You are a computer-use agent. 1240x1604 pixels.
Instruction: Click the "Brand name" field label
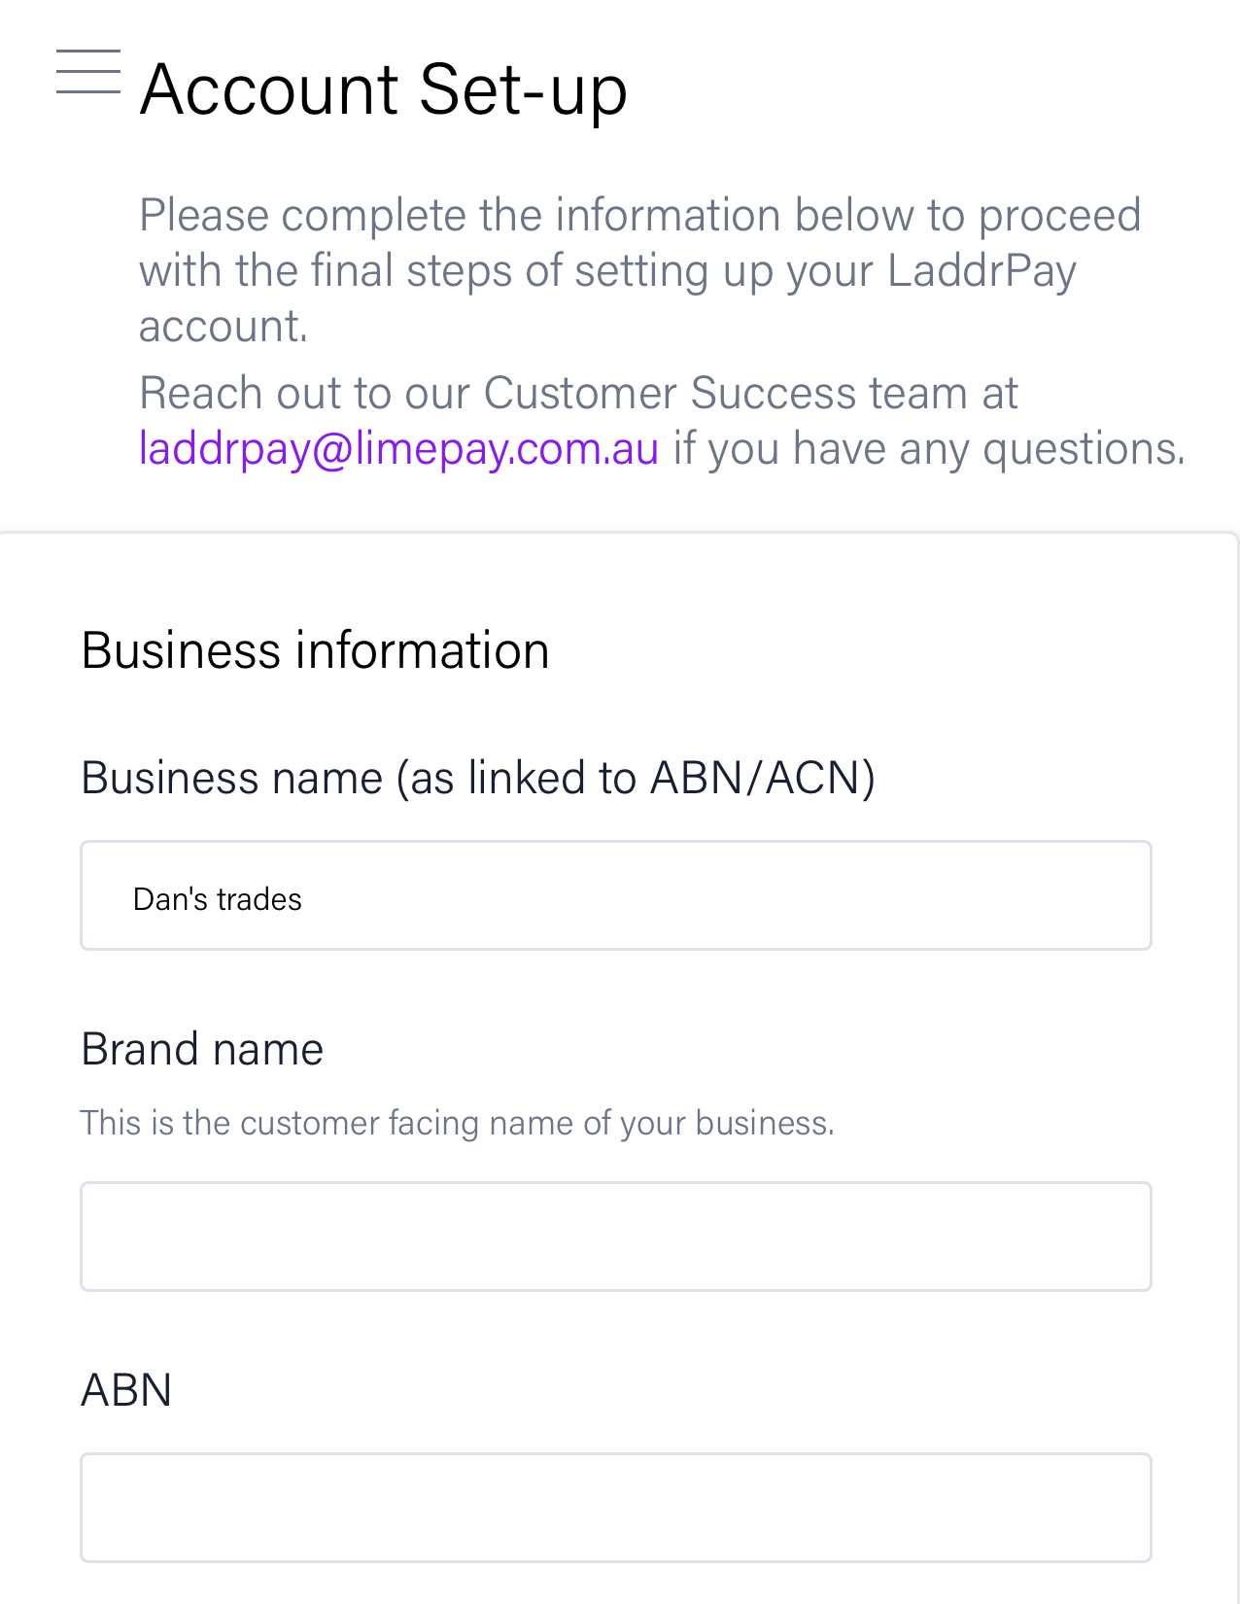pos(202,1049)
